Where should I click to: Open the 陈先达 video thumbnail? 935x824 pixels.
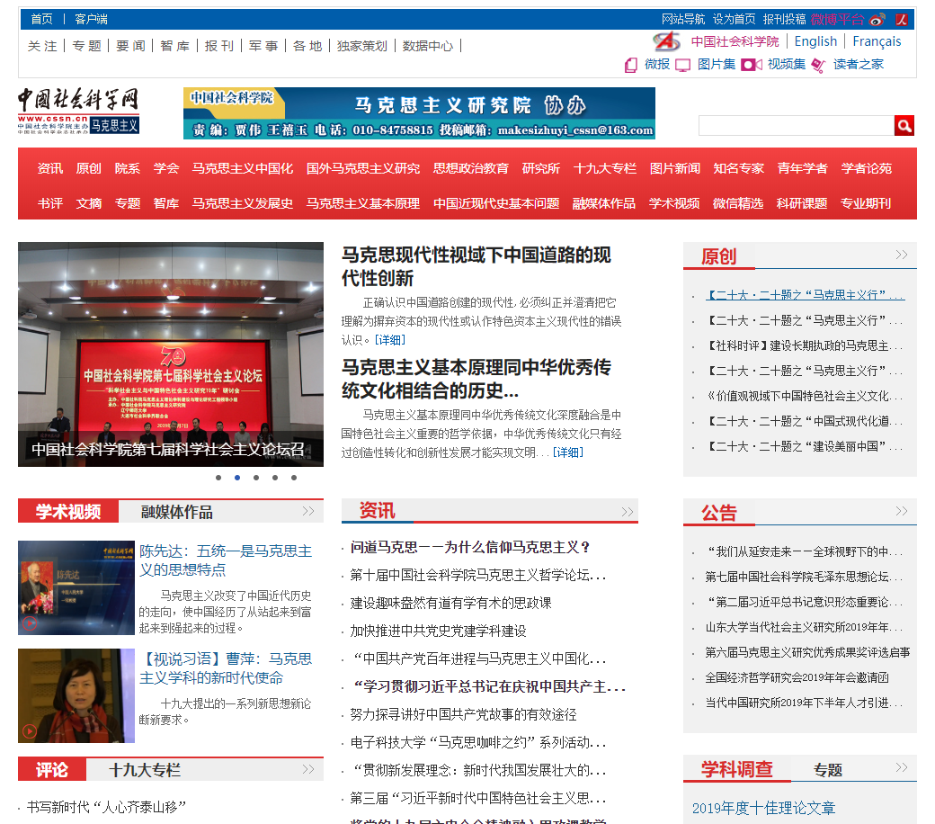[76, 587]
